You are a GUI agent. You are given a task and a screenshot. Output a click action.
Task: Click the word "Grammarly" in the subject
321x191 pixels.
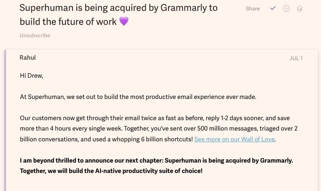(184, 8)
